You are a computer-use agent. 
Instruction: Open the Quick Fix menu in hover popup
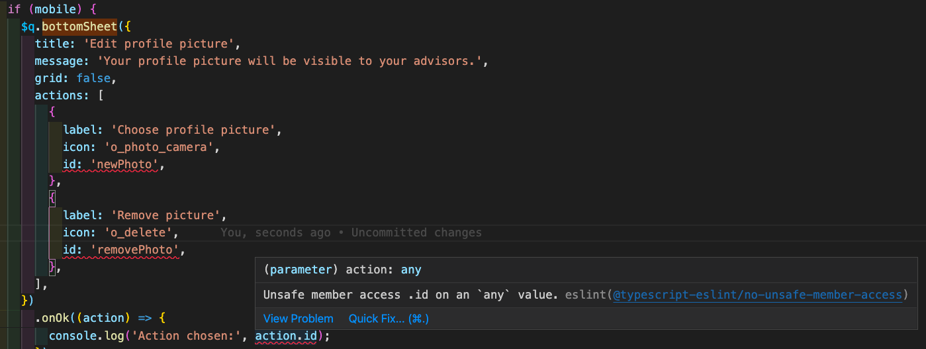(x=389, y=319)
